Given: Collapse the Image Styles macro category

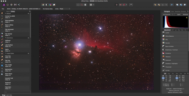Looking at the screenshot, I should coord(6,53).
